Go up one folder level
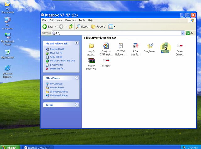201x149 pixels. [x=71, y=26]
